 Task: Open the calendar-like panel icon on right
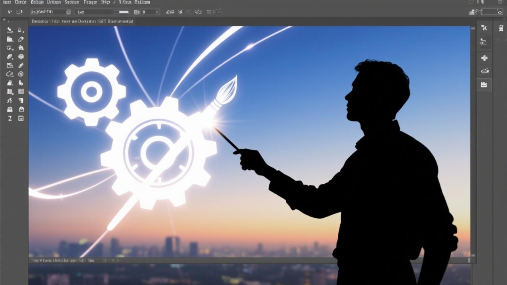[484, 84]
